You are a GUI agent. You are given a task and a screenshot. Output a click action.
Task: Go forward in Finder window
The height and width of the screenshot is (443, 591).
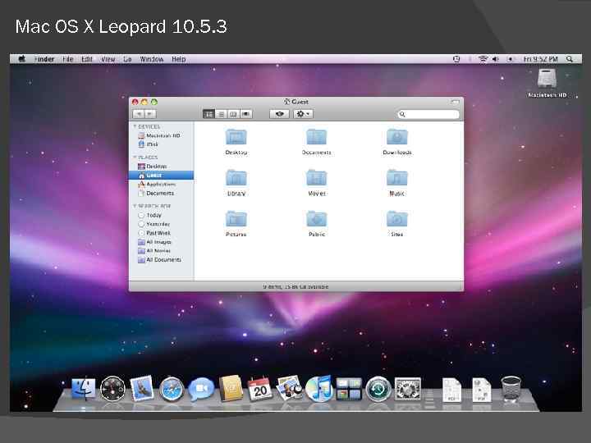point(150,114)
